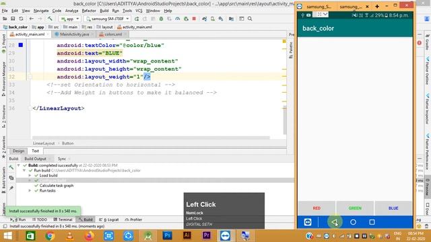Collapse the Run build tree node
Viewport: 431px width, 242px height.
pyautogui.click(x=24, y=170)
